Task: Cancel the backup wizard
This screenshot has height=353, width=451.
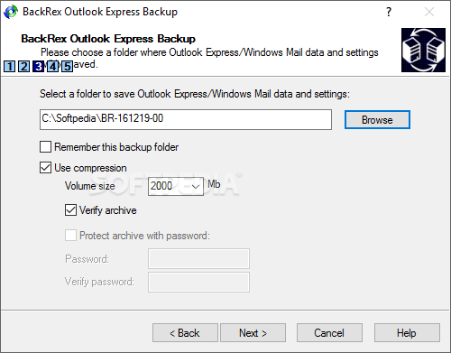Action: (x=329, y=333)
